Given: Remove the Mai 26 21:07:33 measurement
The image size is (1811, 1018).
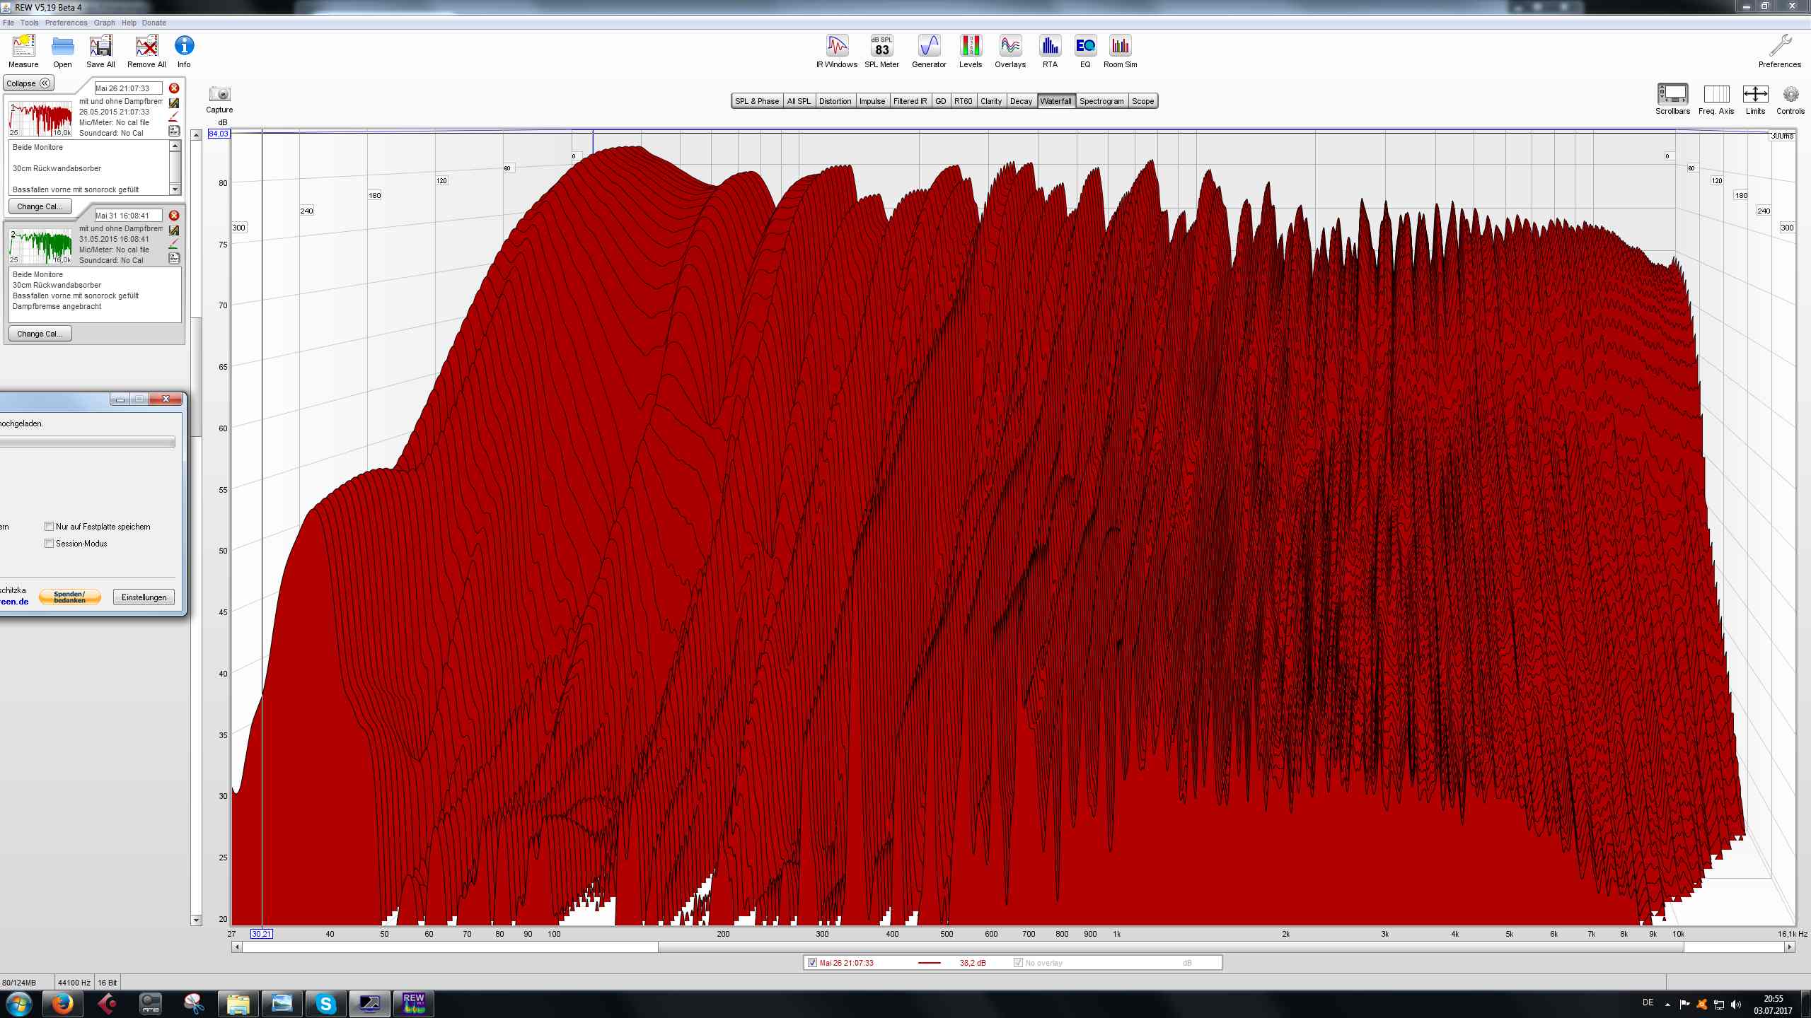Looking at the screenshot, I should tap(174, 88).
